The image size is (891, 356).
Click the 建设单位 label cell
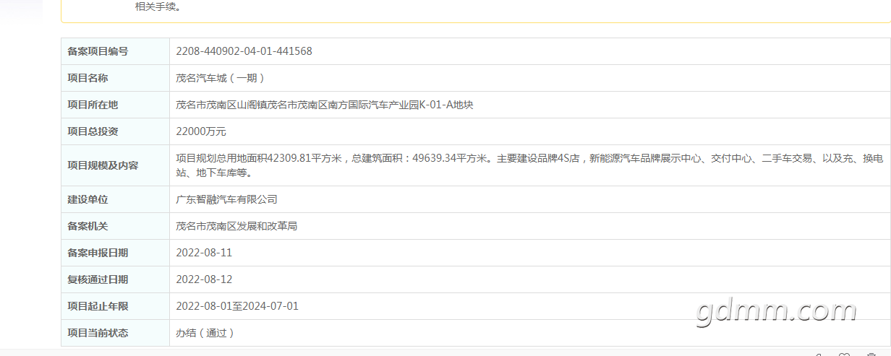click(x=88, y=199)
